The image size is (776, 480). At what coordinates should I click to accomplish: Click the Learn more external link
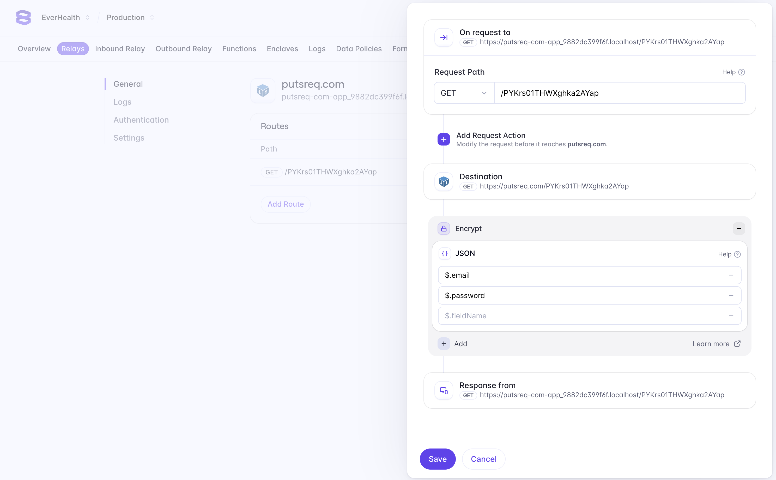pyautogui.click(x=717, y=344)
